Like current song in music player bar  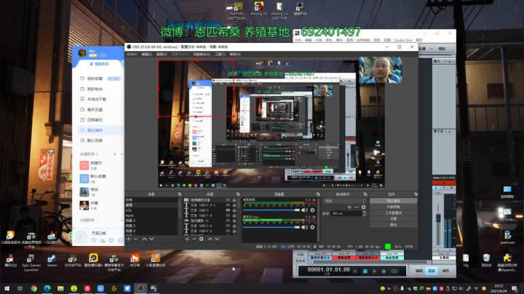point(94,240)
